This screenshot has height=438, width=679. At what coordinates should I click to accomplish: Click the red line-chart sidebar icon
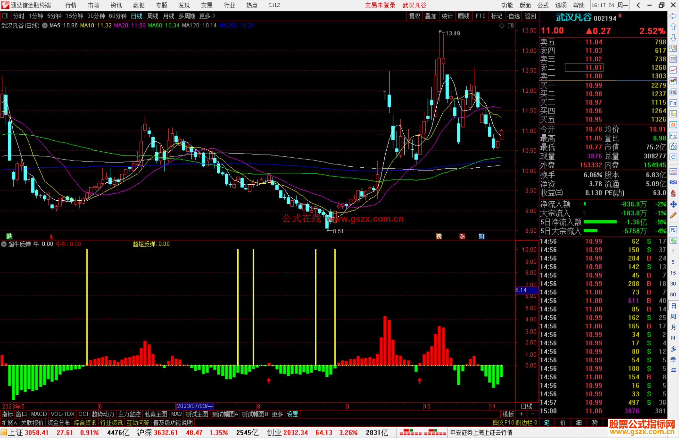(673, 70)
